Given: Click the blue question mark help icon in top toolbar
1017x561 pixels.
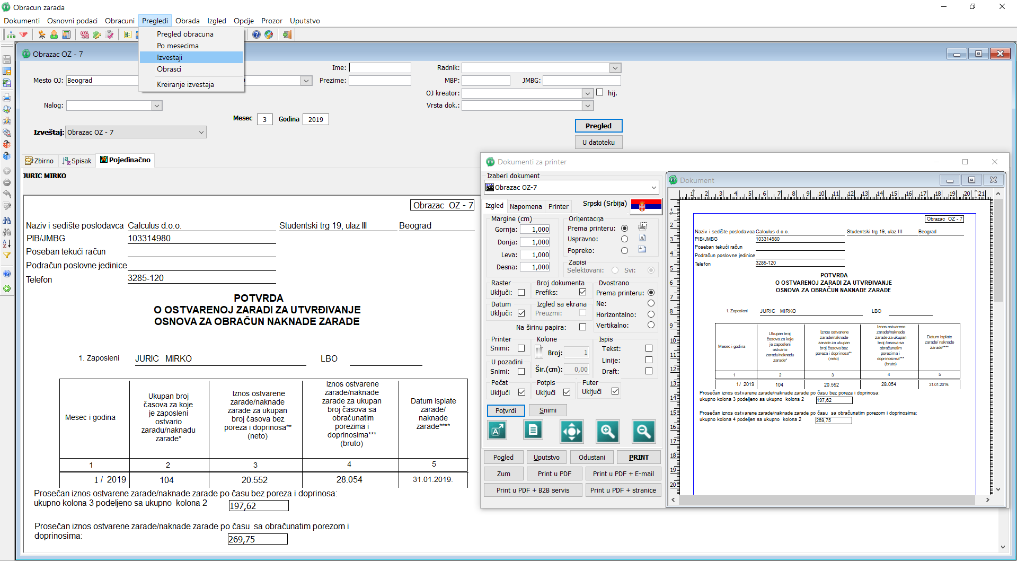Looking at the screenshot, I should tap(257, 34).
